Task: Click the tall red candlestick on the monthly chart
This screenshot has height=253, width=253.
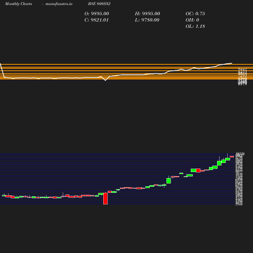Action: 105,198
